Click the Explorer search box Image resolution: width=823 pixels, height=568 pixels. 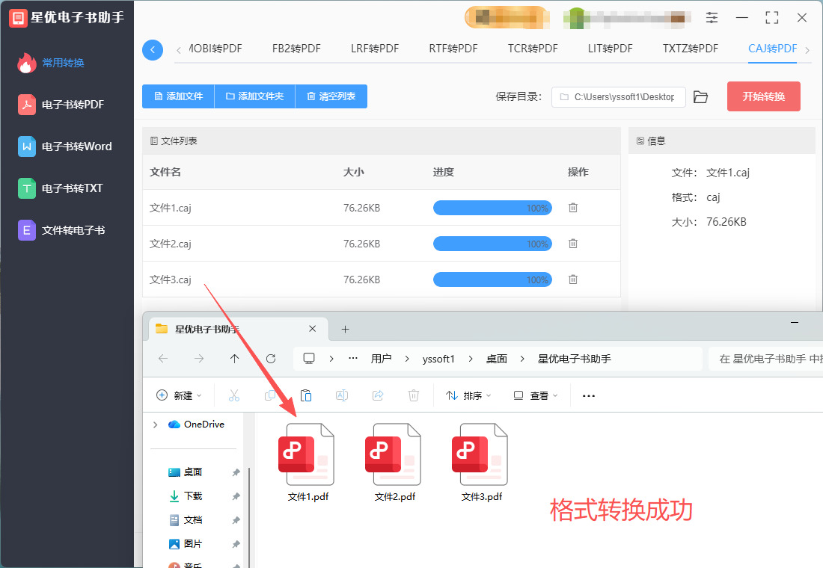[765, 359]
